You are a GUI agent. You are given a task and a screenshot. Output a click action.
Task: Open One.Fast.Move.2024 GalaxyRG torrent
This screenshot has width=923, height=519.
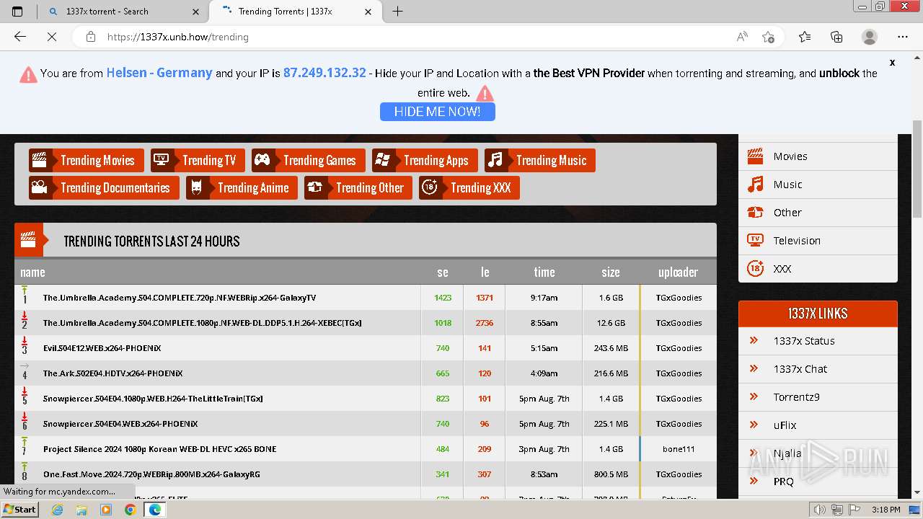[151, 474]
